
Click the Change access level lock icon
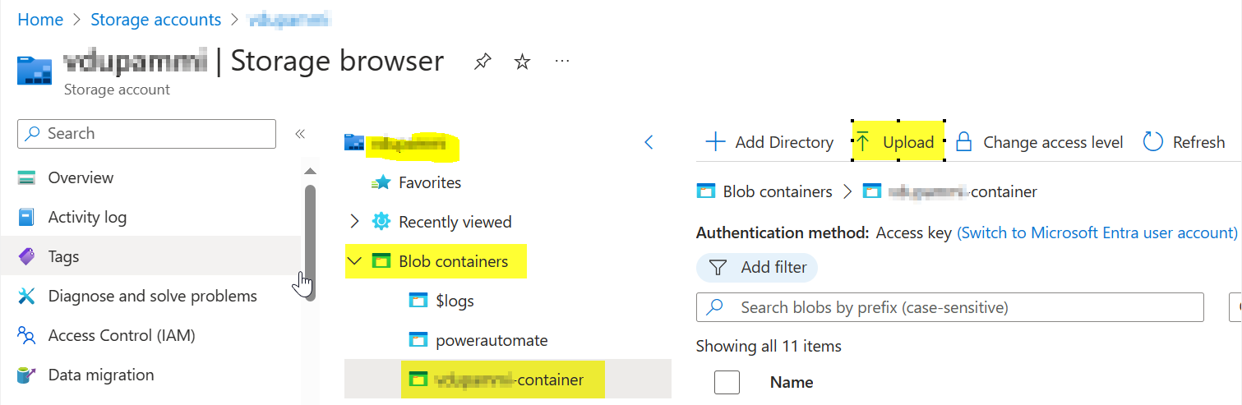(963, 142)
